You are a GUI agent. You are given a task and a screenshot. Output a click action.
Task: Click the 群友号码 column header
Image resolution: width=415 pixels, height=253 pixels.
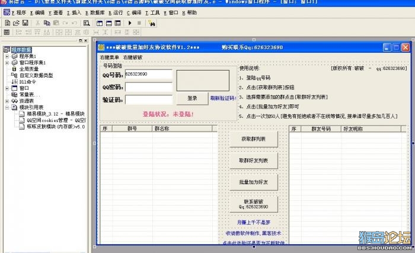321,129
